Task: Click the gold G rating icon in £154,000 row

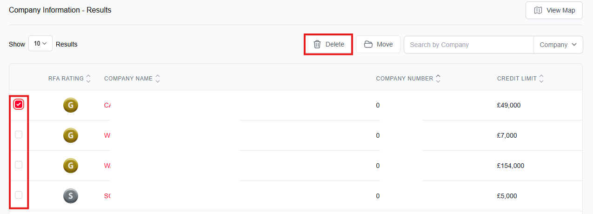Action: pos(71,166)
